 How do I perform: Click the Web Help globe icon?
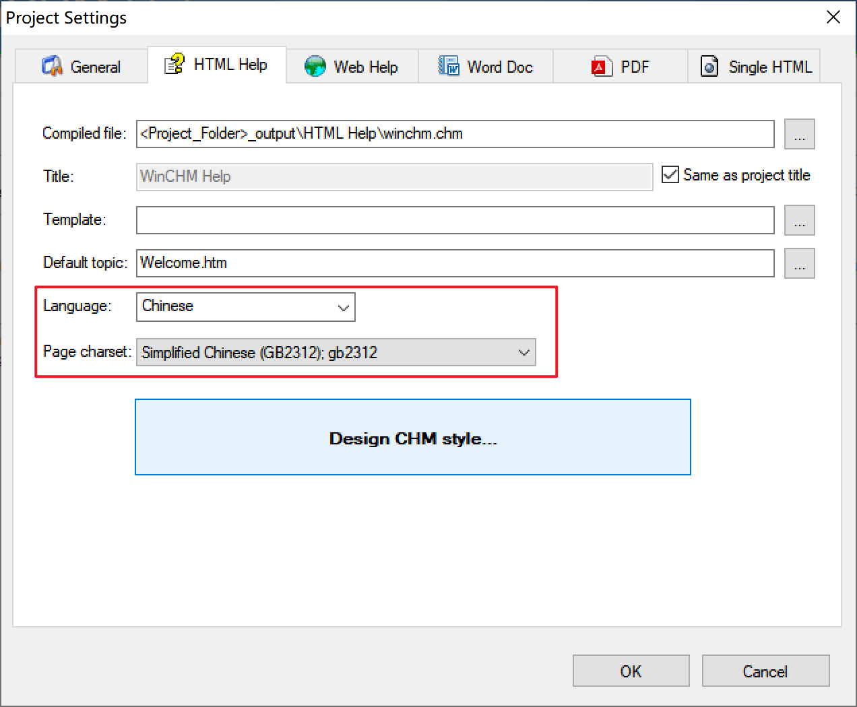pyautogui.click(x=315, y=67)
